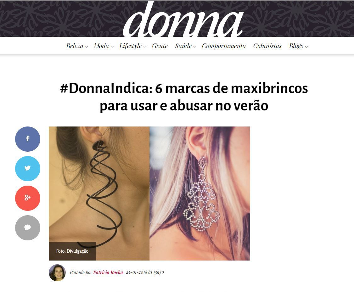Screen dimensions: 354x292
Task: Click the Foto: Divulgação caption
Action: click(x=72, y=251)
